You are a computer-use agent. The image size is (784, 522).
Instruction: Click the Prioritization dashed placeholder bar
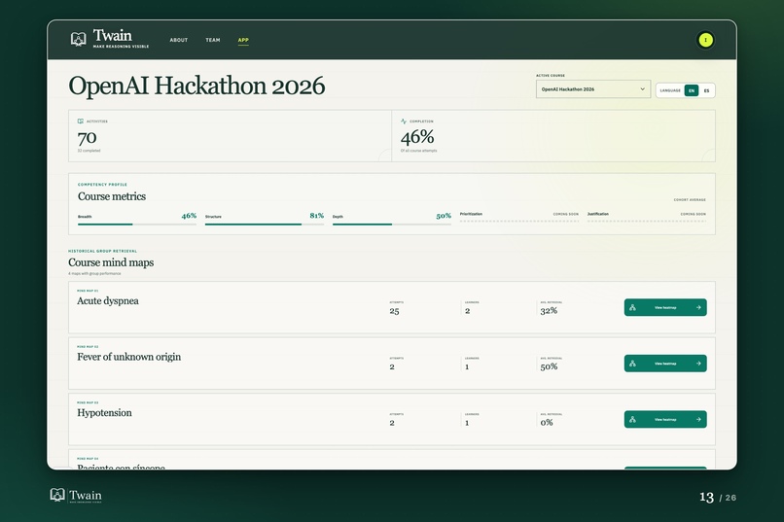[519, 221]
